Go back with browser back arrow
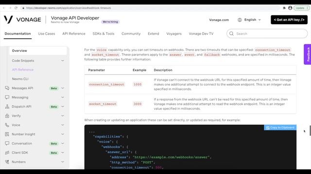This screenshot has height=174, width=311. pyautogui.click(x=4, y=8)
